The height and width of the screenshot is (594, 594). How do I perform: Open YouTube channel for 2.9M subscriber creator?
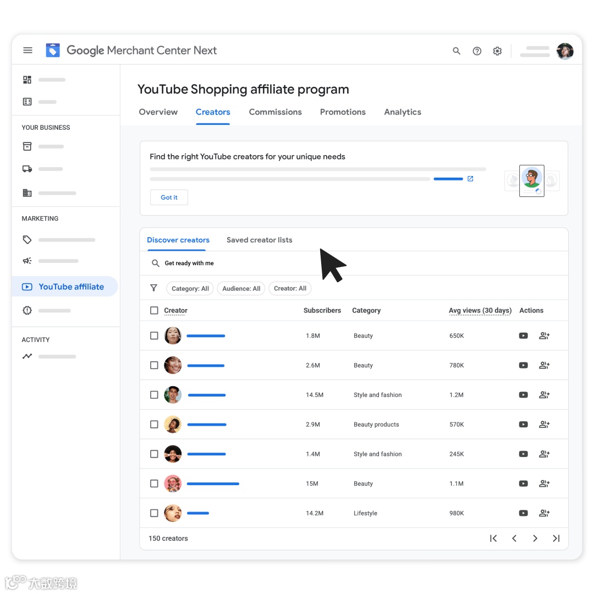pyautogui.click(x=523, y=424)
